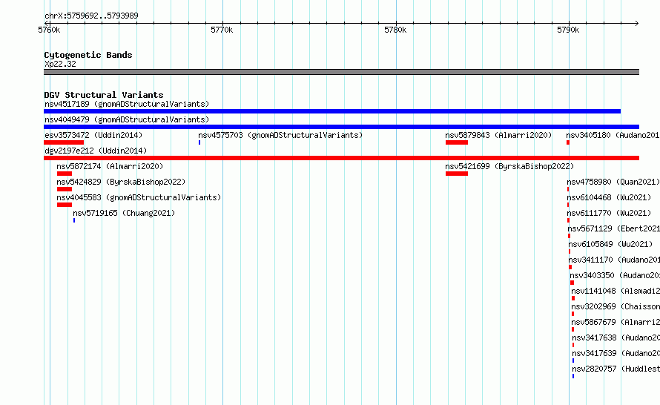Open the nsv3403350 Audano variant label
The image size is (660, 405).
click(615, 275)
